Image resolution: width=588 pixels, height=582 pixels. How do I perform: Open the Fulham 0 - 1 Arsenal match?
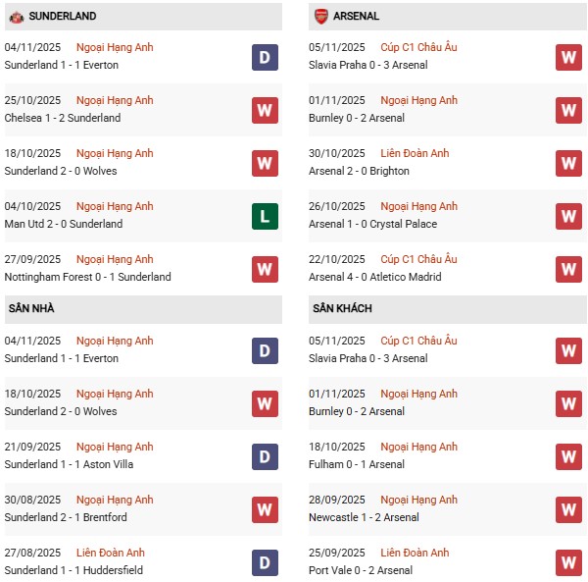tap(357, 464)
